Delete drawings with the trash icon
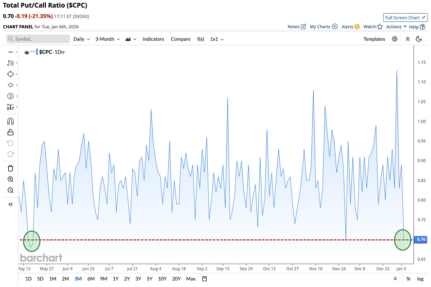Image resolution: width=431 pixels, height=287 pixels. [x=10, y=168]
